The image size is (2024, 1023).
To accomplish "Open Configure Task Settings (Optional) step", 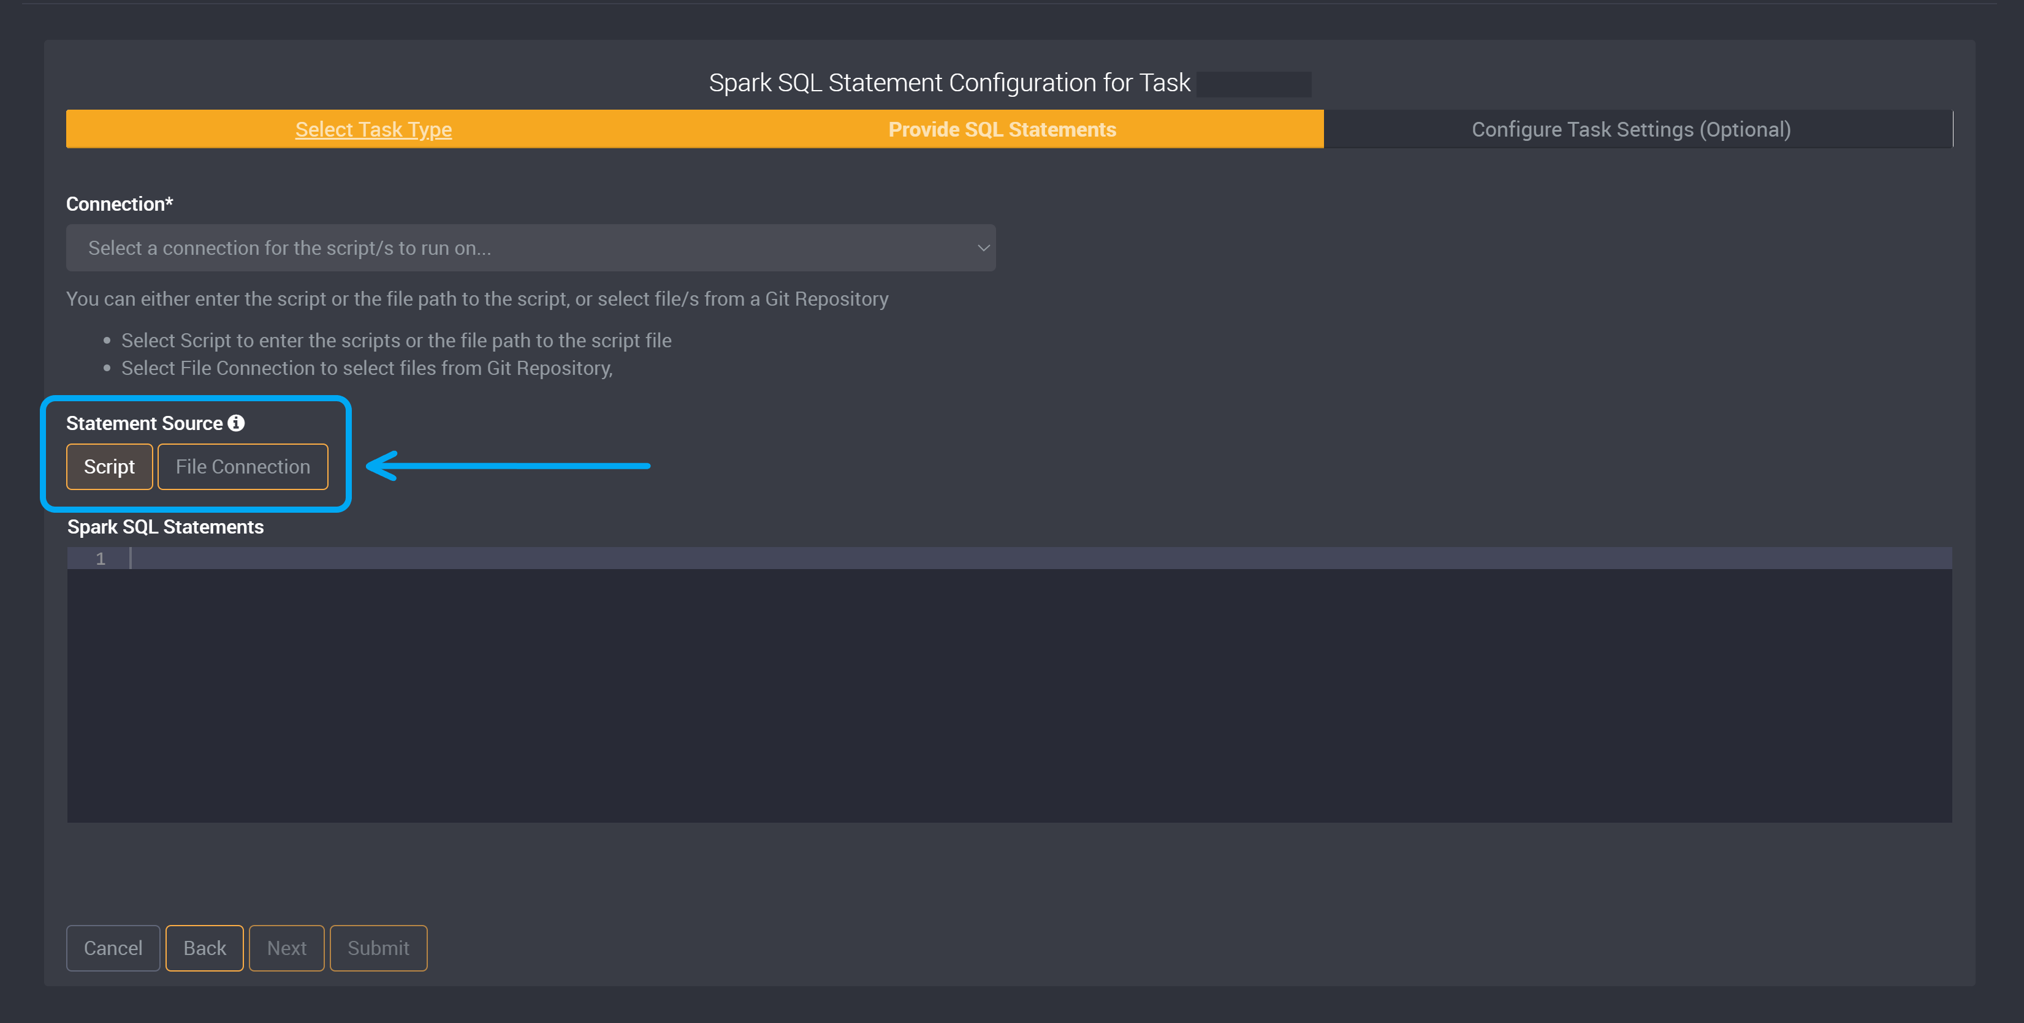I will pos(1631,129).
